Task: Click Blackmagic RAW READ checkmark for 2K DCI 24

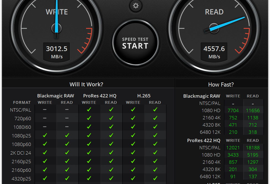Action: (x=67, y=152)
